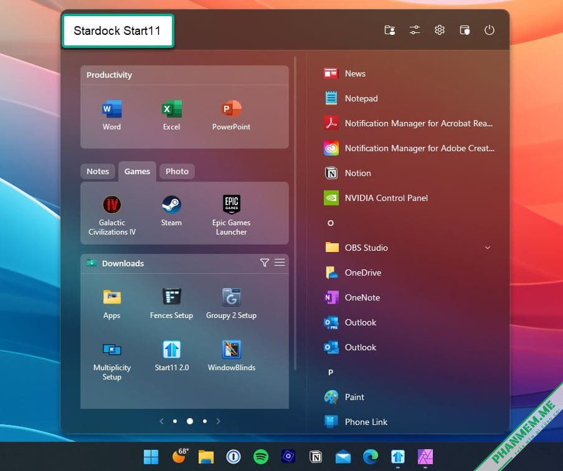Open Spotify from taskbar
This screenshot has width=563, height=471.
click(x=261, y=457)
